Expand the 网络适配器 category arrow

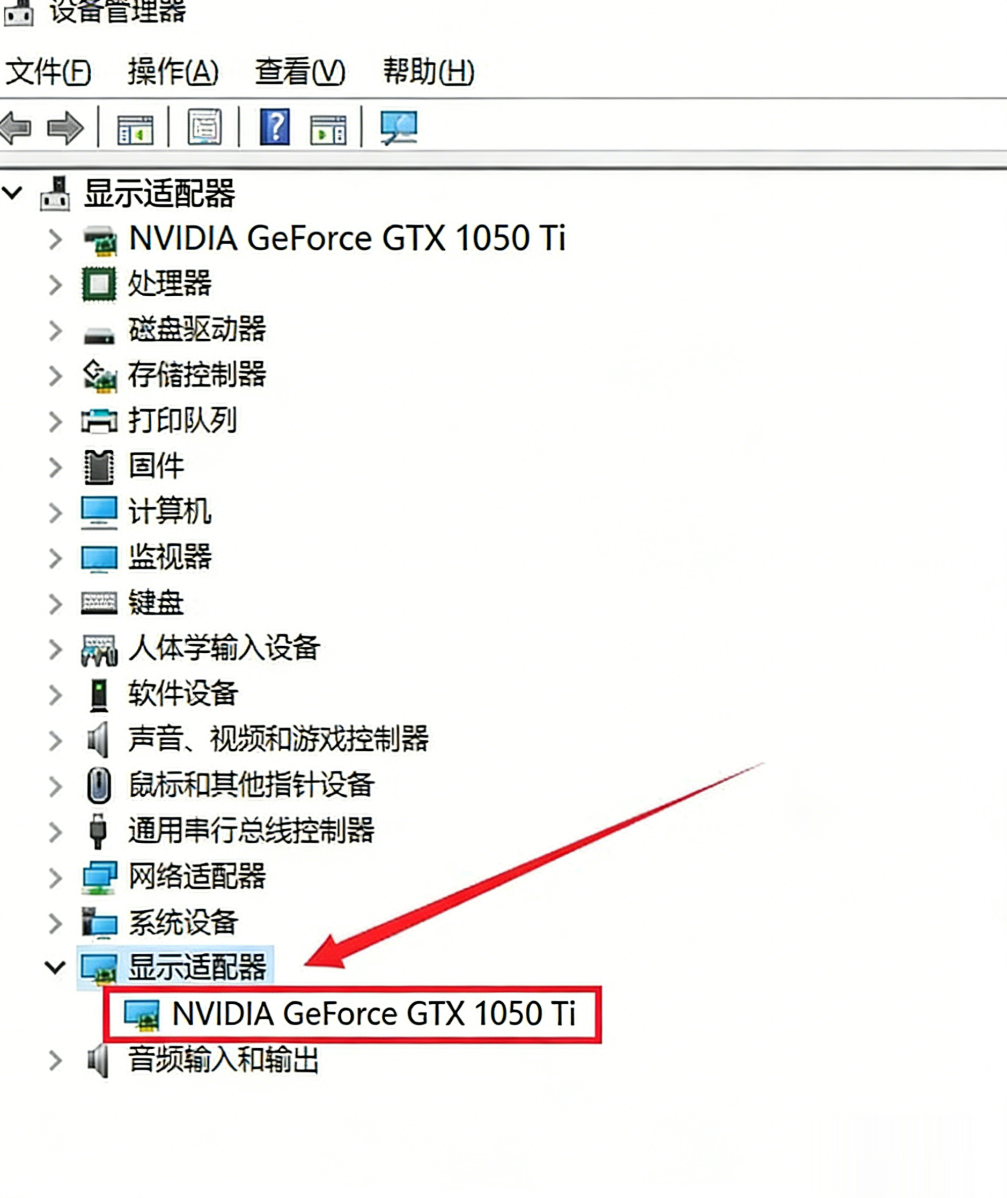(55, 878)
